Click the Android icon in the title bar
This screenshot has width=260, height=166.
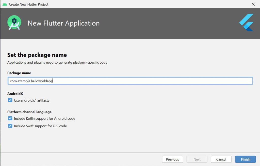point(5,4)
